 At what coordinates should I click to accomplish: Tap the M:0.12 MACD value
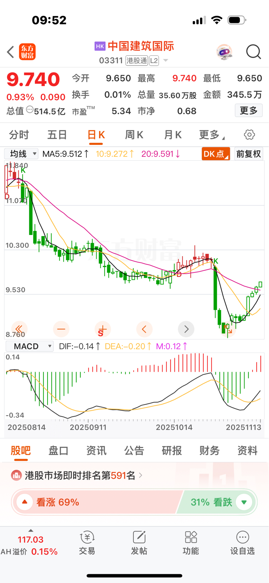coord(172,346)
